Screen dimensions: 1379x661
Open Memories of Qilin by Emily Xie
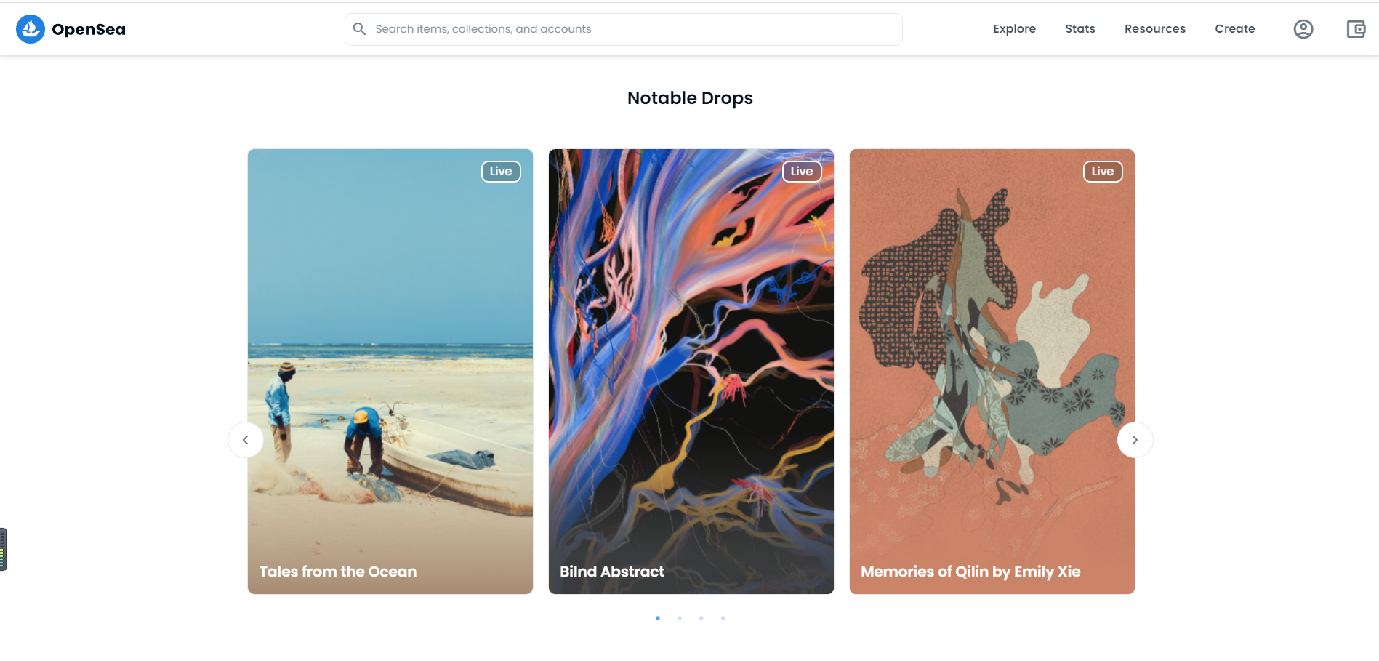[x=992, y=372]
